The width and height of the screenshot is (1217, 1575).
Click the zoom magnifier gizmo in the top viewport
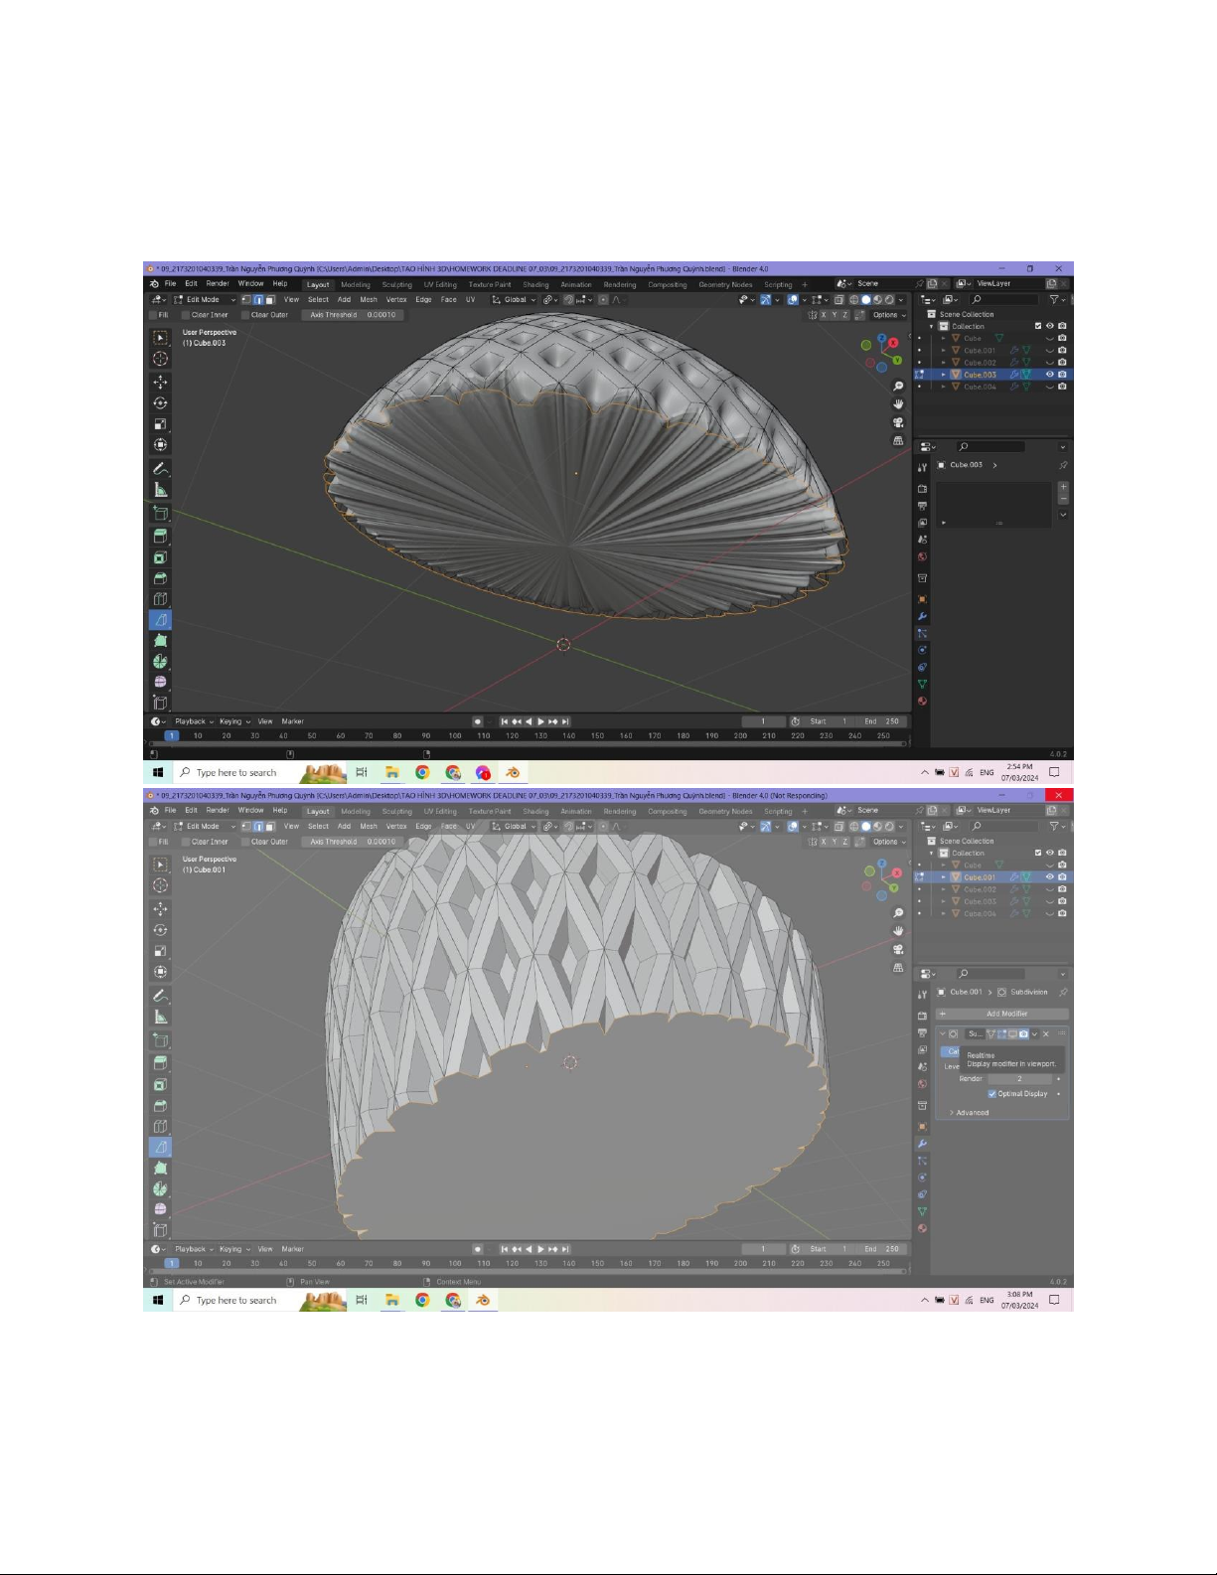coord(898,387)
